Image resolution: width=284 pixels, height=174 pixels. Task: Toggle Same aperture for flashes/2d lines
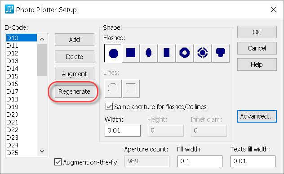(x=109, y=107)
